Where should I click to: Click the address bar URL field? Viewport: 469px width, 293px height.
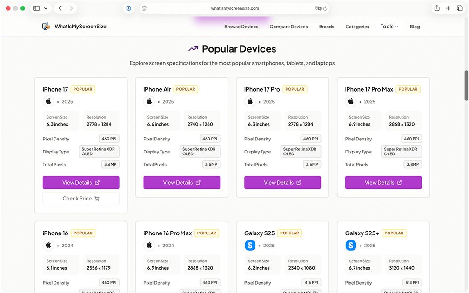coord(234,8)
